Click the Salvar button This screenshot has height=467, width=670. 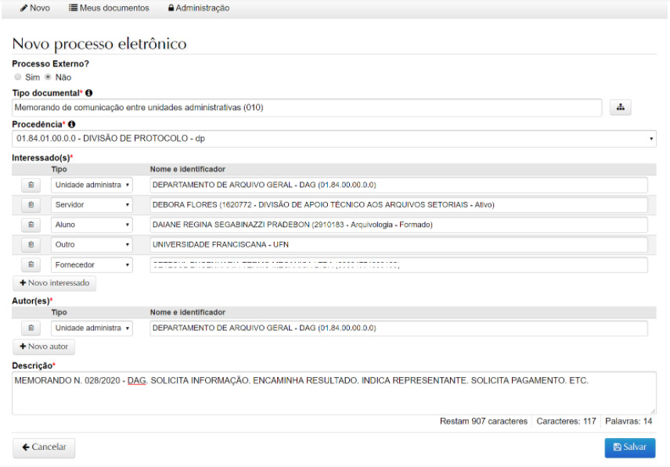(629, 447)
